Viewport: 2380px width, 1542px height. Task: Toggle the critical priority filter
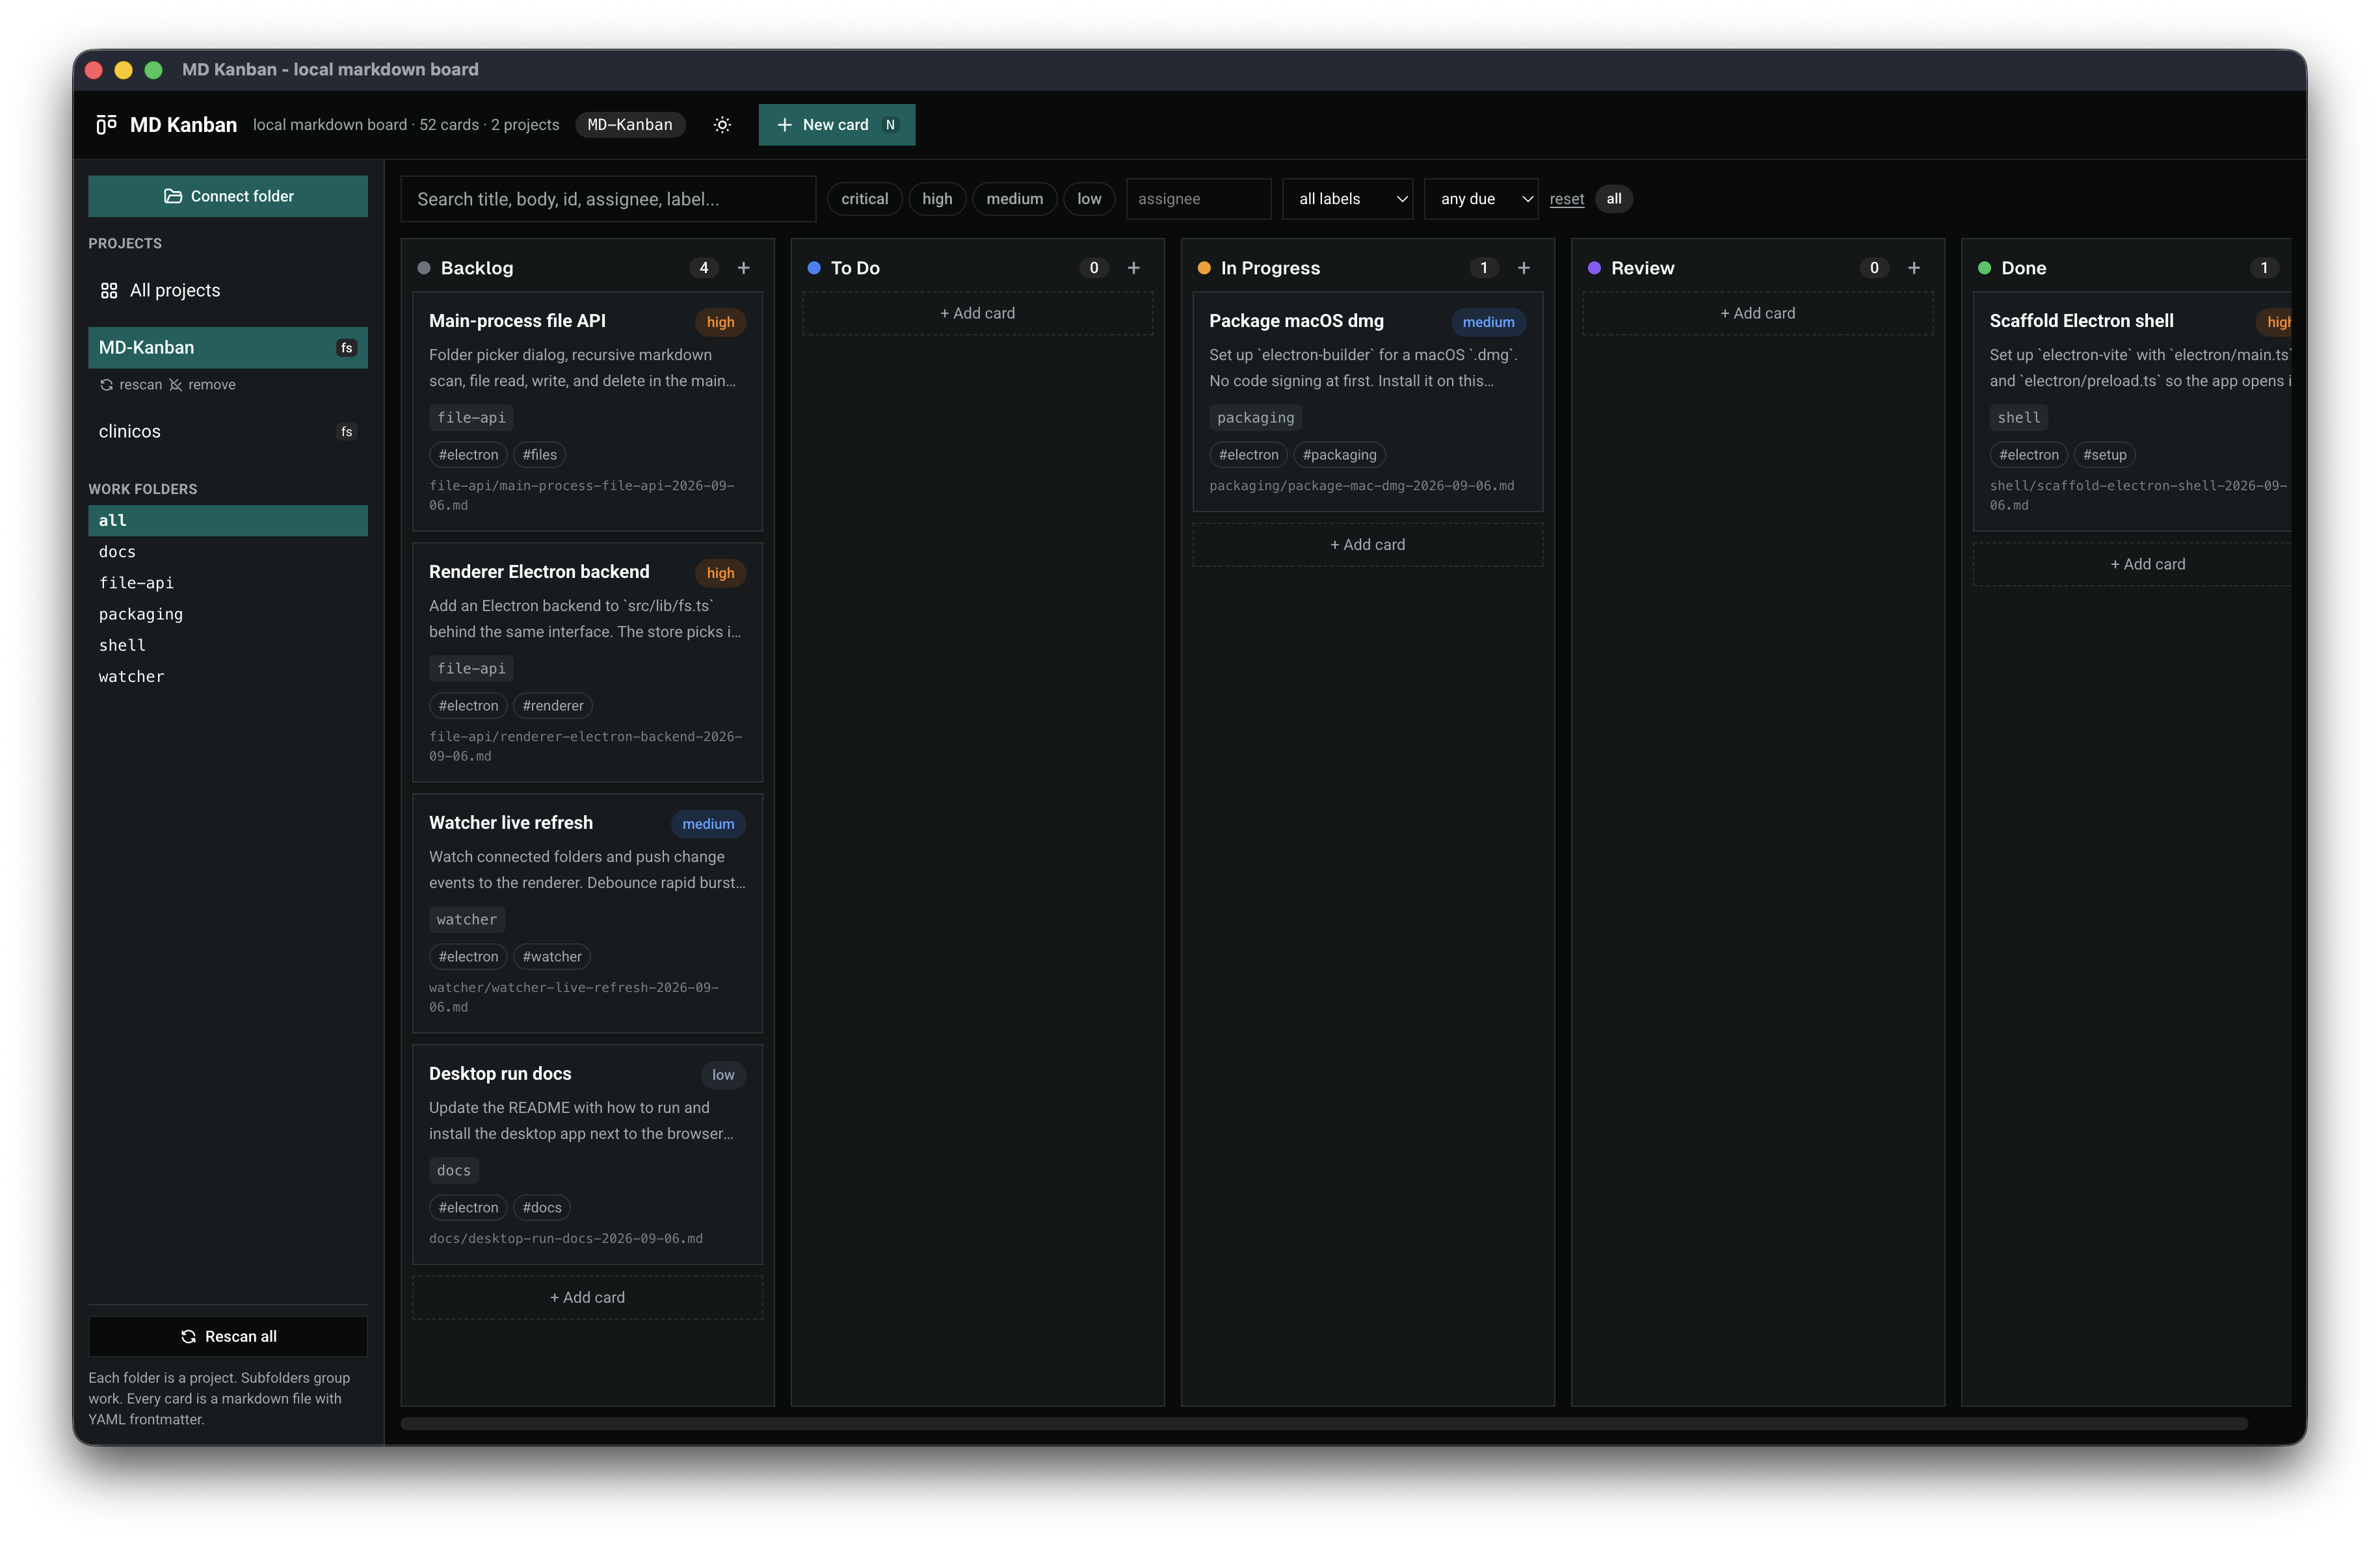pyautogui.click(x=864, y=199)
